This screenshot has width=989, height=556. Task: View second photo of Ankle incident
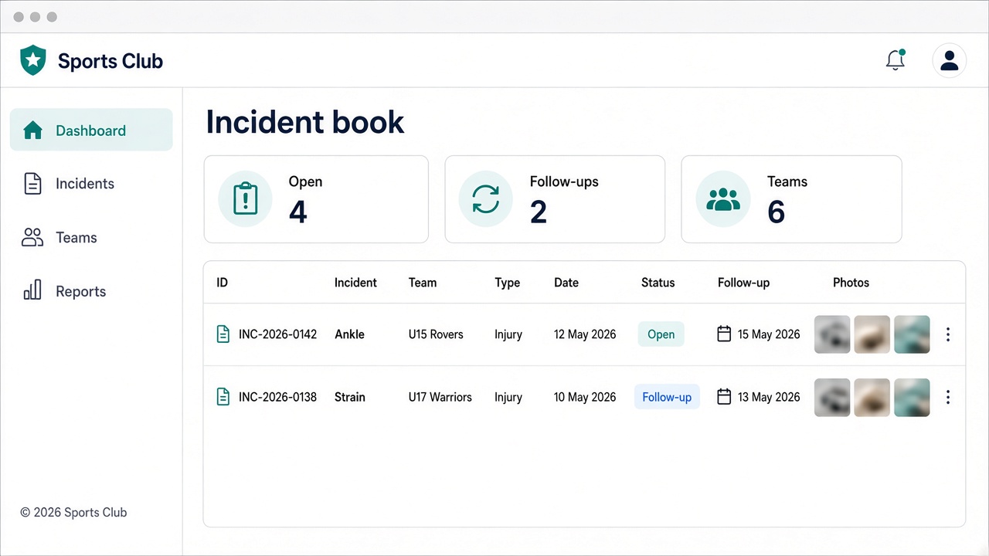pos(872,334)
